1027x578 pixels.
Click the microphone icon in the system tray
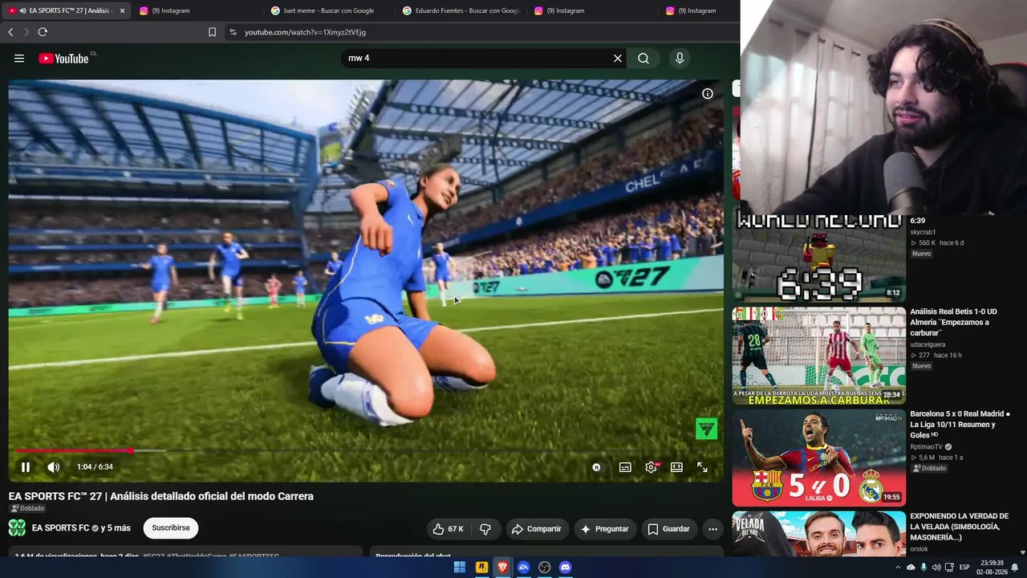pos(923,568)
